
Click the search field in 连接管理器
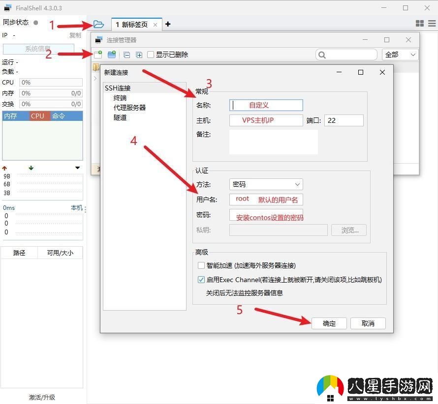coord(346,55)
